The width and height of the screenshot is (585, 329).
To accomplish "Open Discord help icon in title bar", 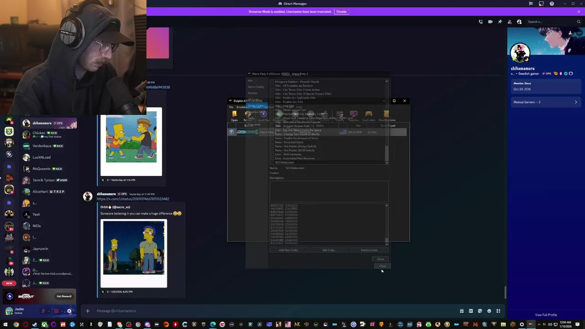I will click(x=552, y=4).
